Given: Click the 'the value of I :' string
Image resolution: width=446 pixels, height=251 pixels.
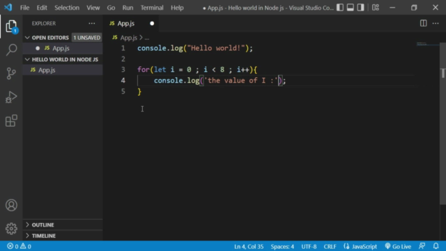Looking at the screenshot, I should (241, 81).
